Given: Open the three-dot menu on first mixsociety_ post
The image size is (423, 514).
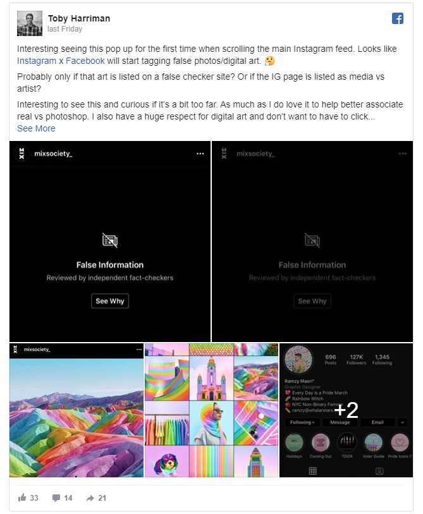Looking at the screenshot, I should pyautogui.click(x=200, y=154).
